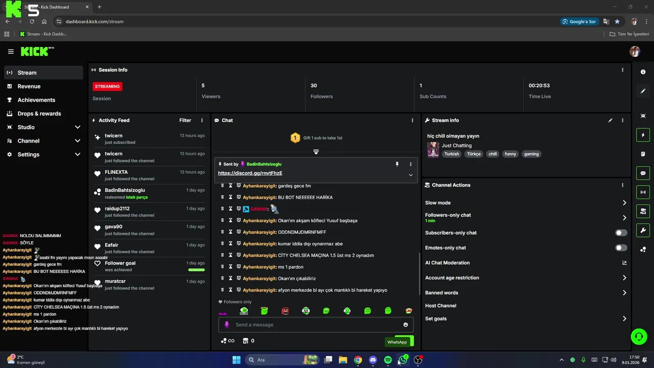Click the BadinBahtsizoglu username in the pinned message
The height and width of the screenshot is (368, 654).
(x=264, y=164)
